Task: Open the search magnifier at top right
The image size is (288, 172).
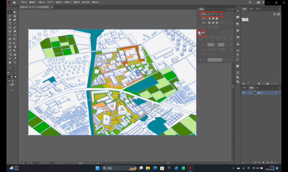Action: click(x=250, y=2)
